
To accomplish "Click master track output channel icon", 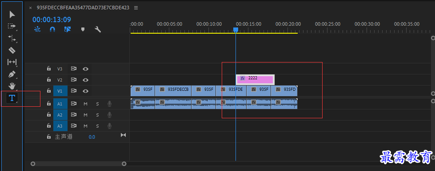I will click(124, 135).
